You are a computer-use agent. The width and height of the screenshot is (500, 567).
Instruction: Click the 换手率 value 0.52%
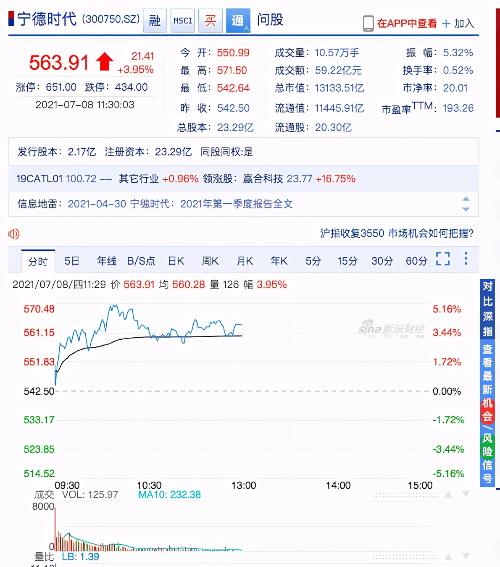(458, 71)
